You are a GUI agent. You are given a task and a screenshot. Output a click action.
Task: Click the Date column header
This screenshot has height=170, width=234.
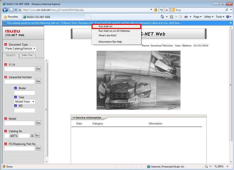(79, 123)
